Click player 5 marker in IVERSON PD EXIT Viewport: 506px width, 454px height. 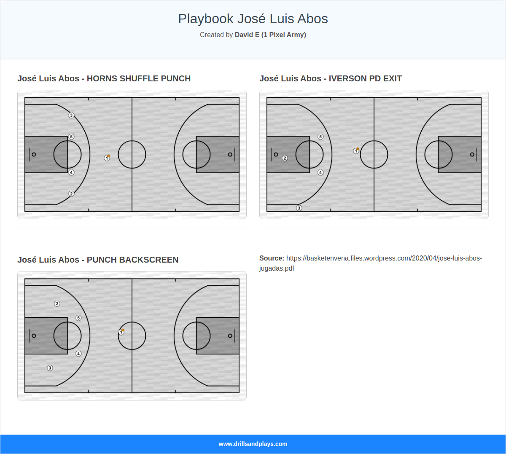click(320, 136)
